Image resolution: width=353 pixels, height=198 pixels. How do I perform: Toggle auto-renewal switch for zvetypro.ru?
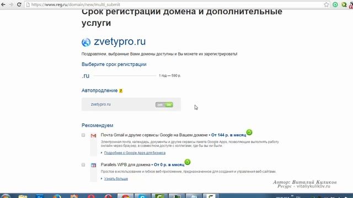tap(164, 105)
